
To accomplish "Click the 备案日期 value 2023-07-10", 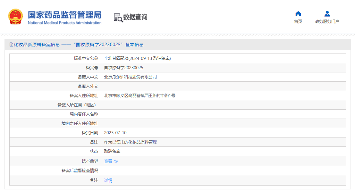I will click(115, 133).
